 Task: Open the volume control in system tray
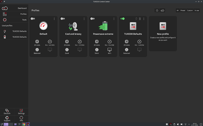click(178, 124)
